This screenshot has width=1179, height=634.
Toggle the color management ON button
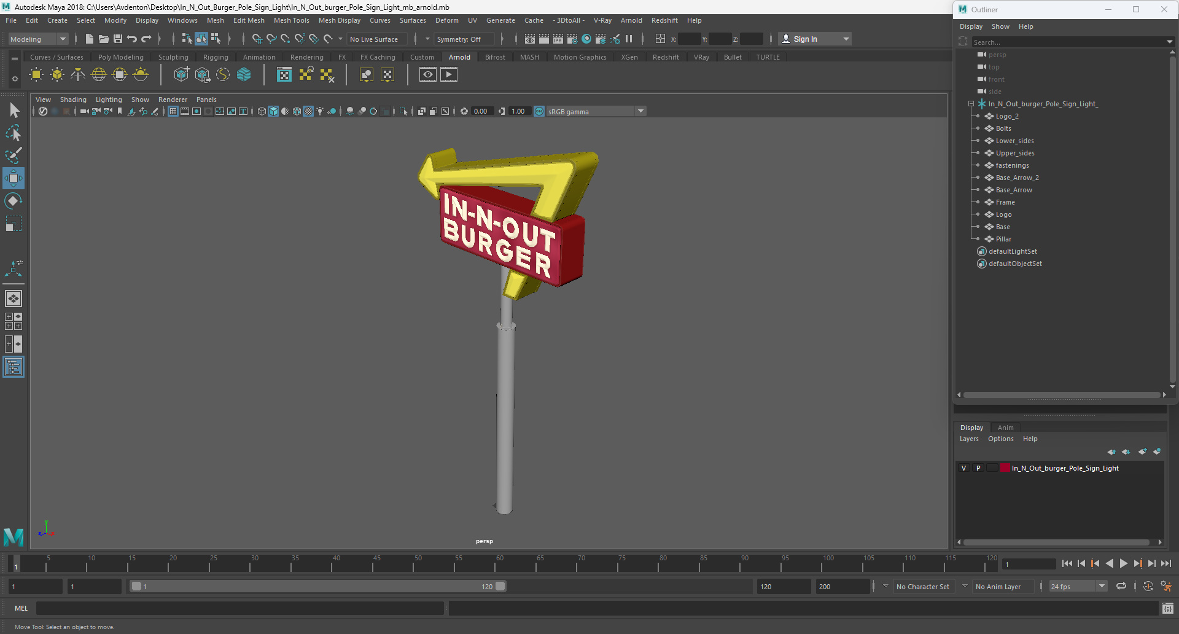(x=539, y=111)
